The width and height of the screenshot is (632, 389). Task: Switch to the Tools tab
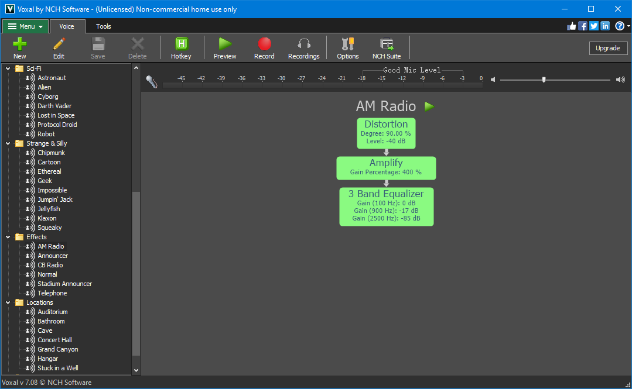pyautogui.click(x=104, y=26)
